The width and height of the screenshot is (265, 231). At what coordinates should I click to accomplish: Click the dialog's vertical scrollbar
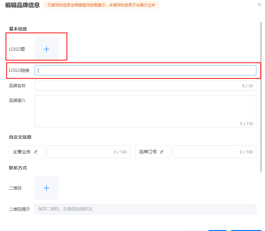(x=261, y=96)
